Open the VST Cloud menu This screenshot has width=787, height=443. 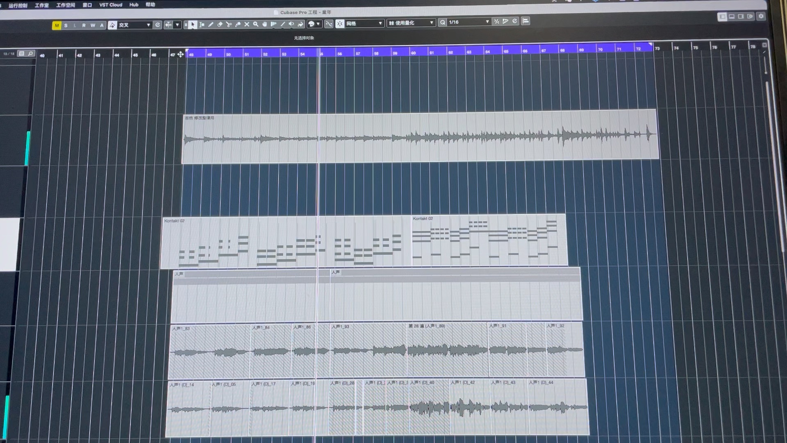pyautogui.click(x=111, y=5)
